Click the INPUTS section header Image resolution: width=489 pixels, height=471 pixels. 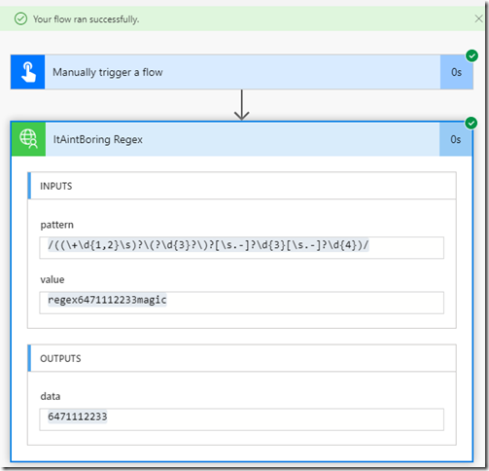pos(242,186)
